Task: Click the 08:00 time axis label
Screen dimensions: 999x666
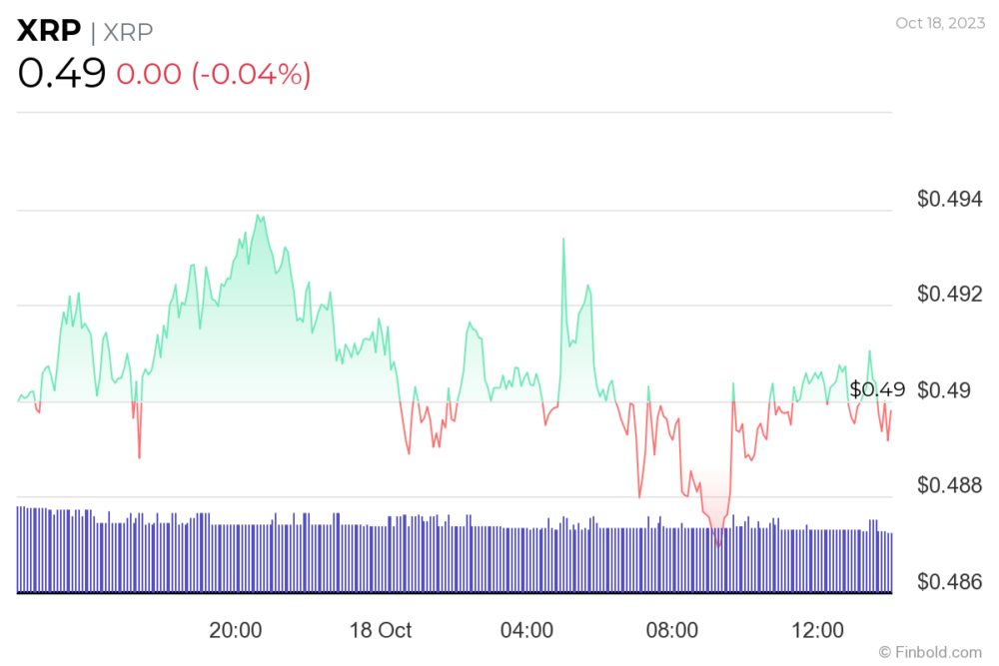Action: 671,630
